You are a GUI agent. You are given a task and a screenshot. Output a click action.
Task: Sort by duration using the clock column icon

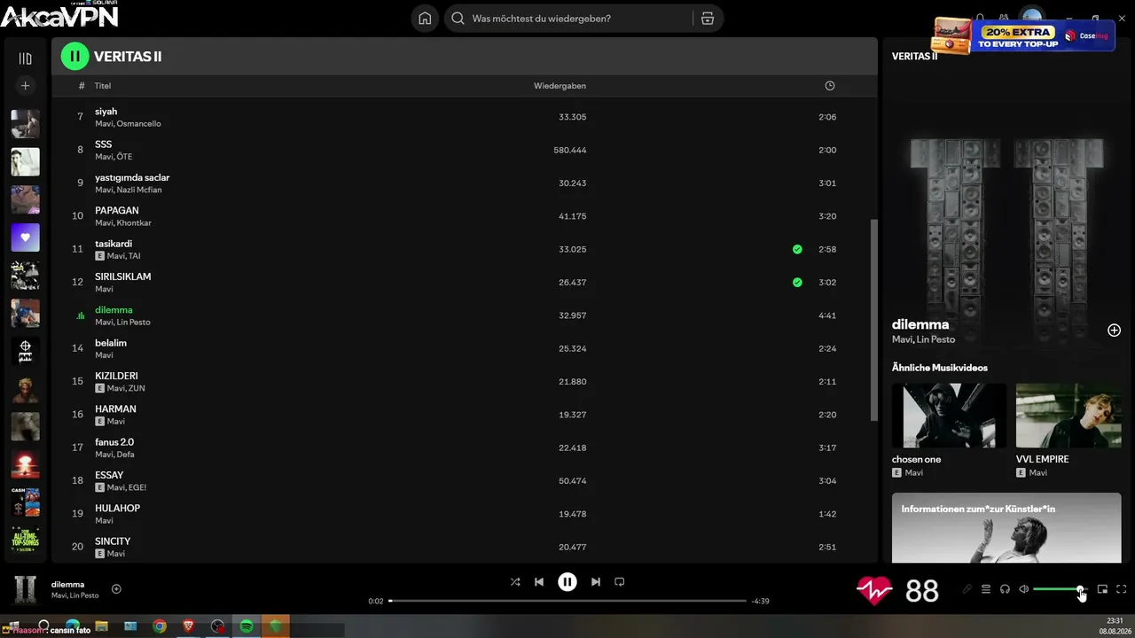coord(830,86)
